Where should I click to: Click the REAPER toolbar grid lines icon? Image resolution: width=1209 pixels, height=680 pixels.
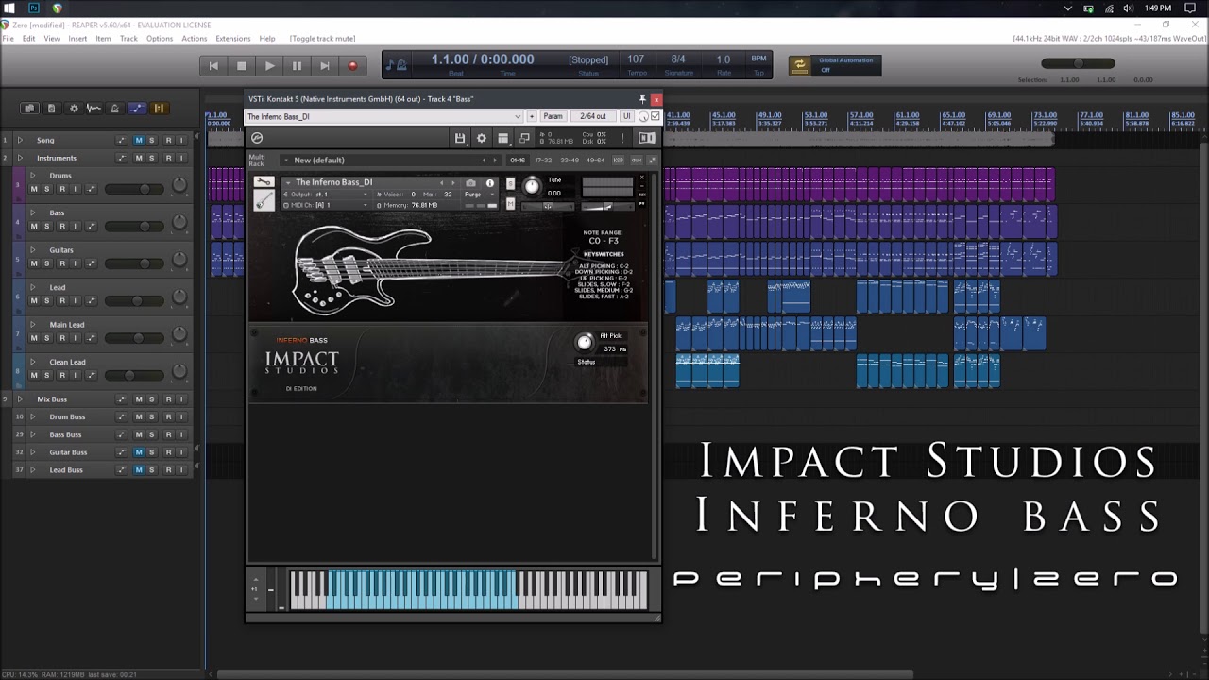click(x=159, y=109)
